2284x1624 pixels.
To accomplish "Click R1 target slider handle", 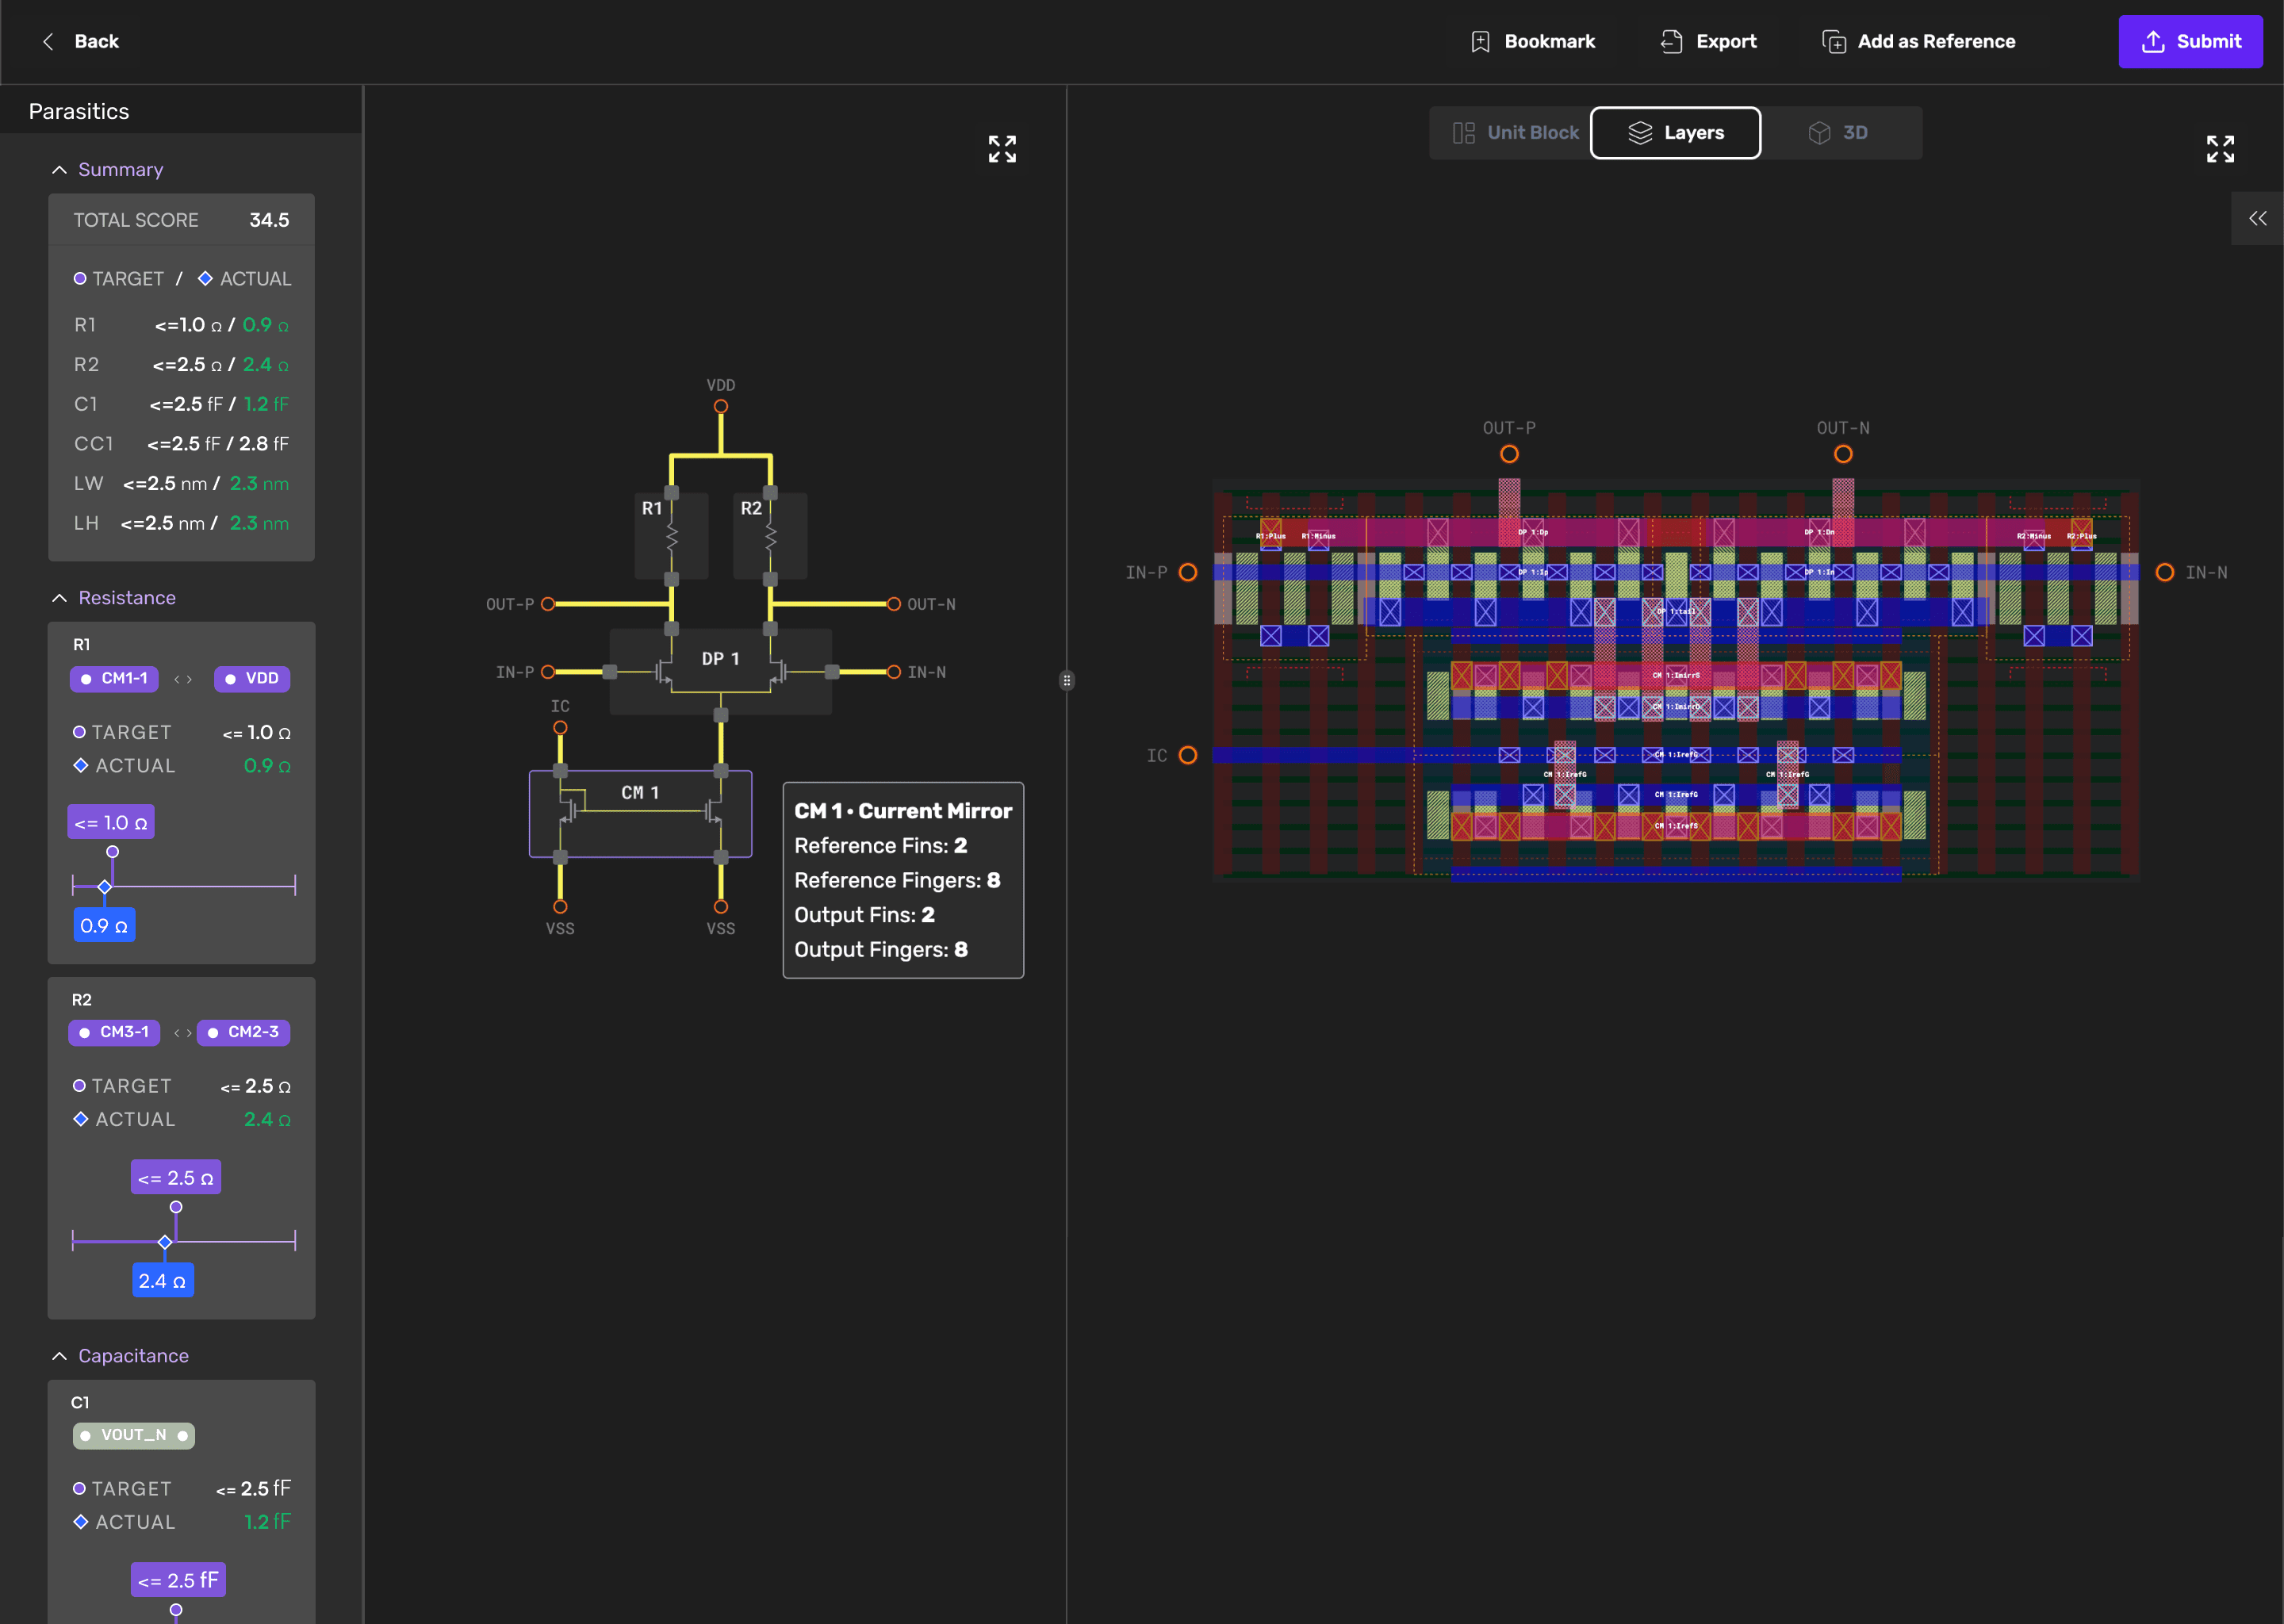I will tap(112, 852).
